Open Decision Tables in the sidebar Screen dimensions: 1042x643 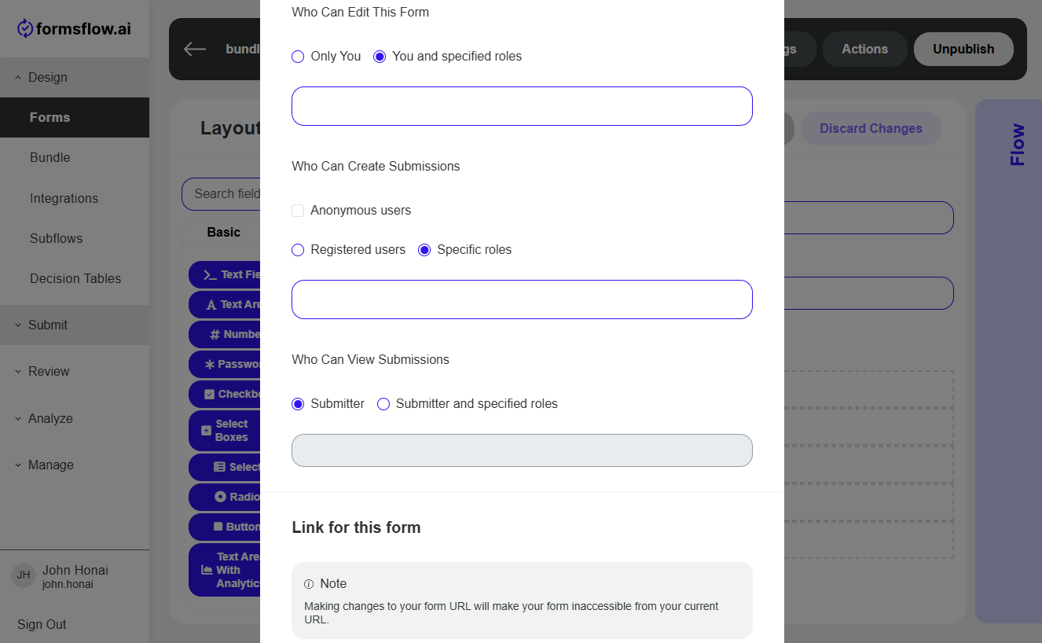75,278
